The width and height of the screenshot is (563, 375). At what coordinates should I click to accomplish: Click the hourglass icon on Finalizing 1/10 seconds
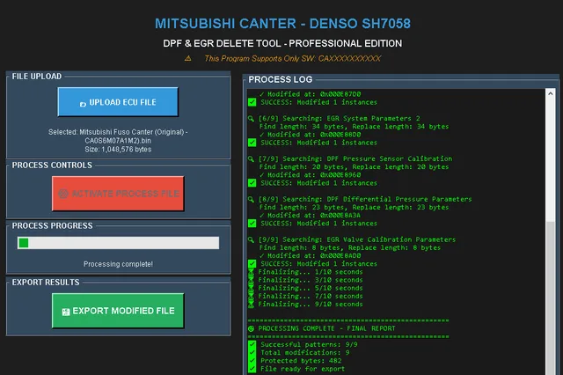(x=251, y=272)
